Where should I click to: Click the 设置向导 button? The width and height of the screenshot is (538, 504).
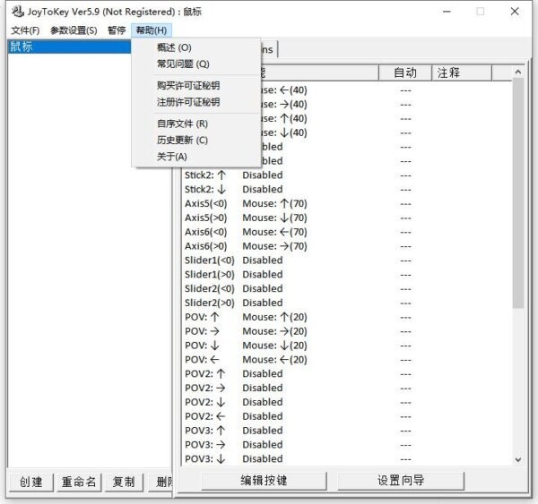tap(401, 481)
